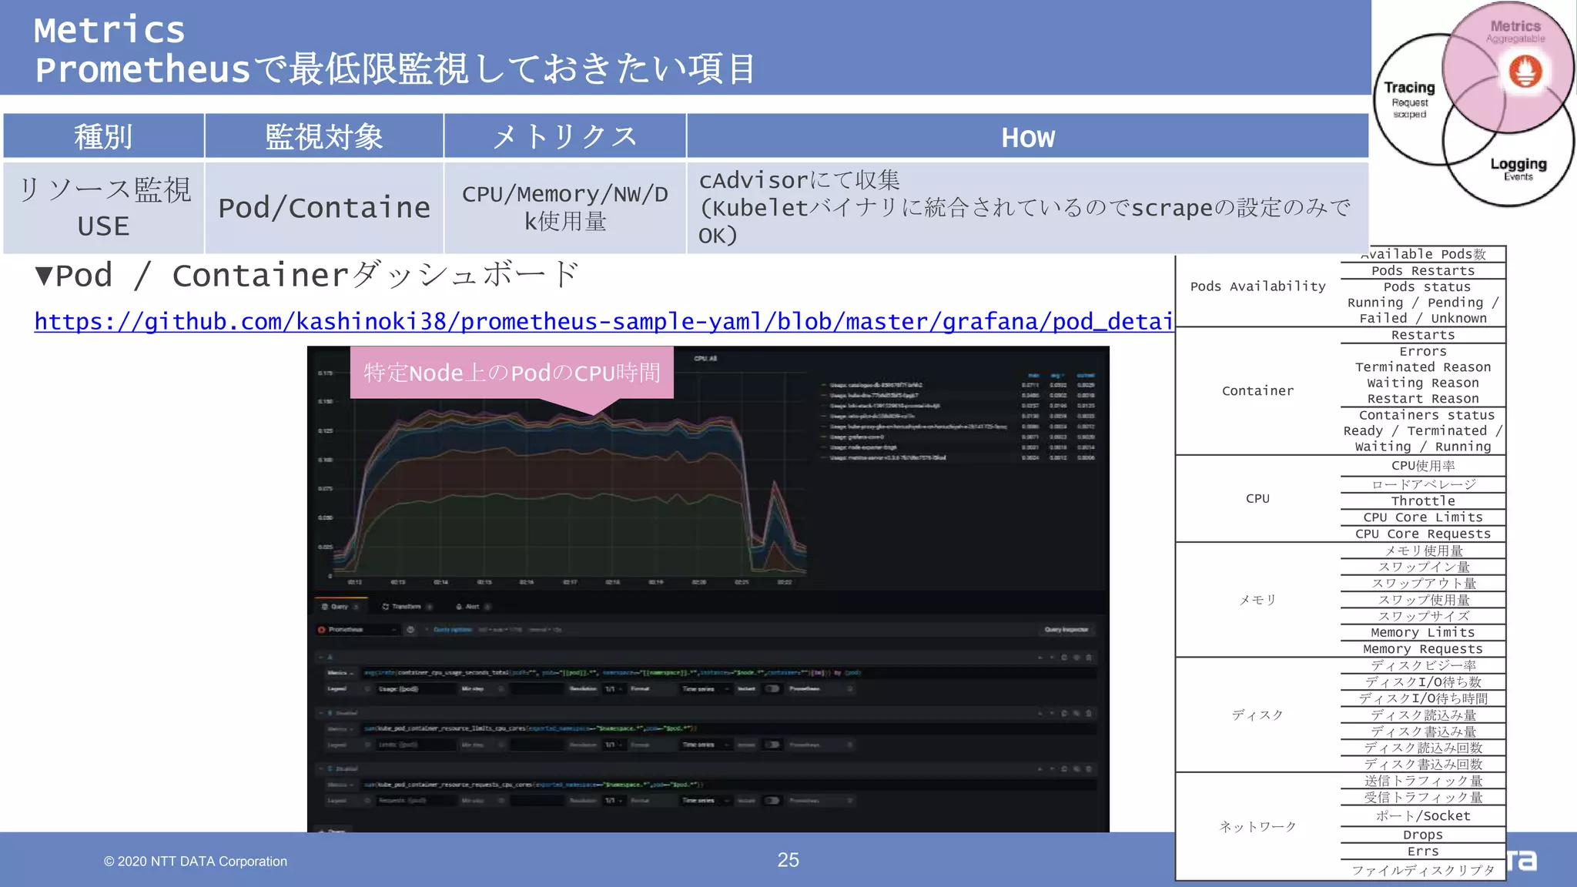The width and height of the screenshot is (1577, 887).
Task: Click the Legend info icon in query B
Action: click(367, 745)
